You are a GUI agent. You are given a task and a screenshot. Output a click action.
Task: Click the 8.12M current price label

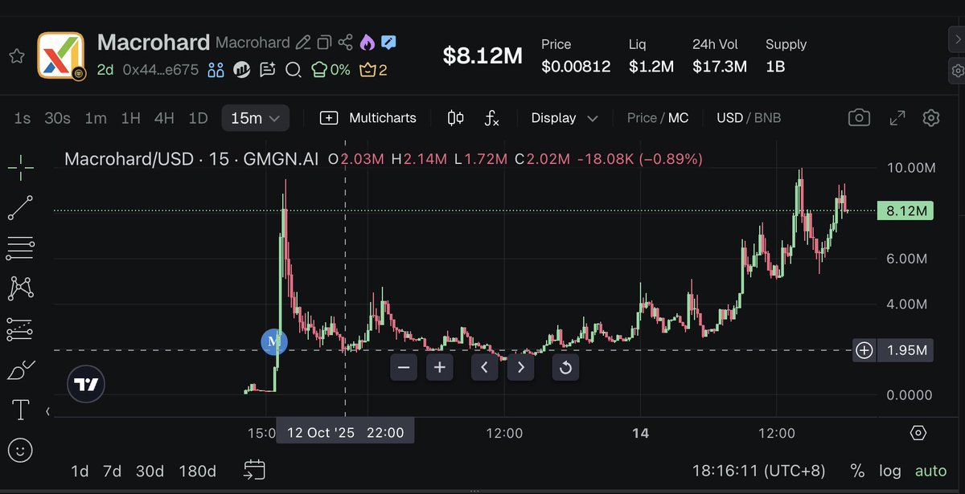tap(907, 211)
